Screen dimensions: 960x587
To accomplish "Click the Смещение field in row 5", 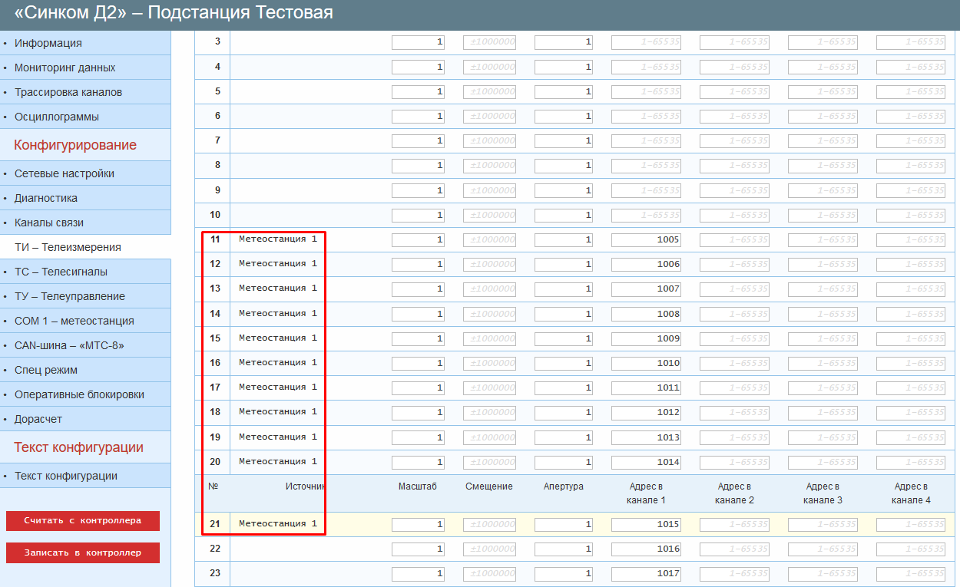I will 489,92.
